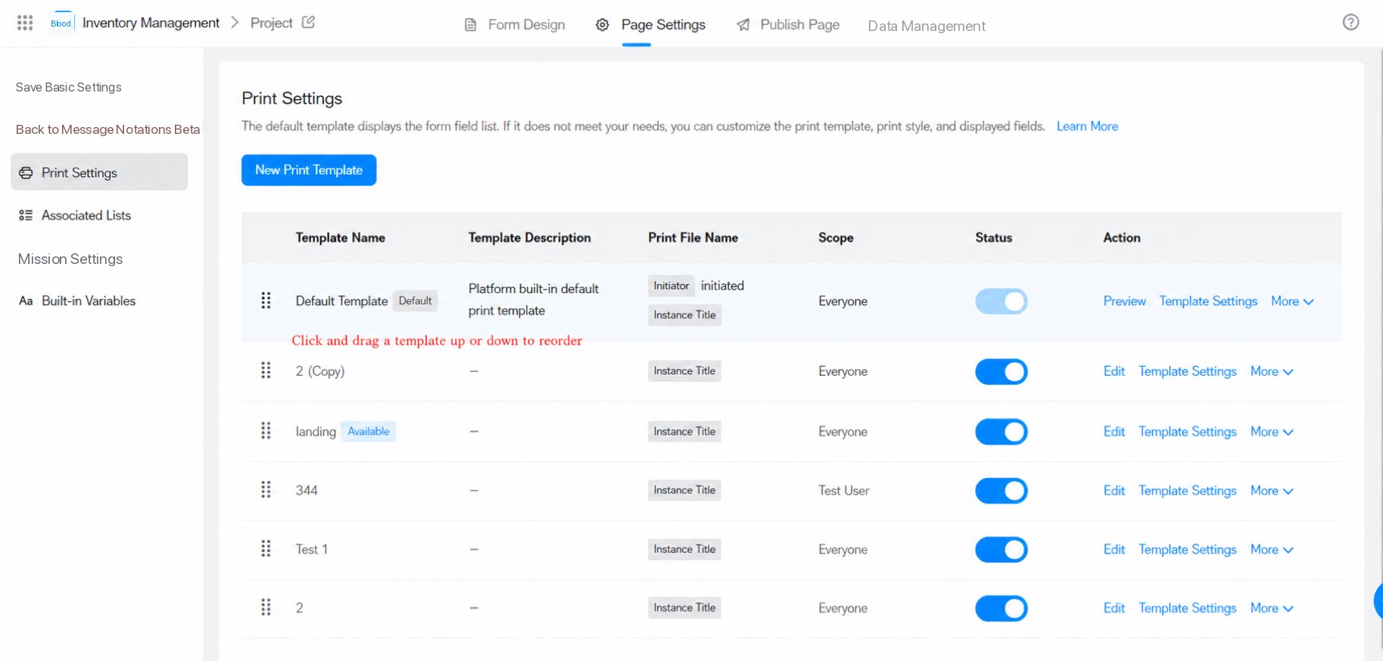The image size is (1383, 661).
Task: Click the edit icon next to Project
Action: [x=308, y=22]
